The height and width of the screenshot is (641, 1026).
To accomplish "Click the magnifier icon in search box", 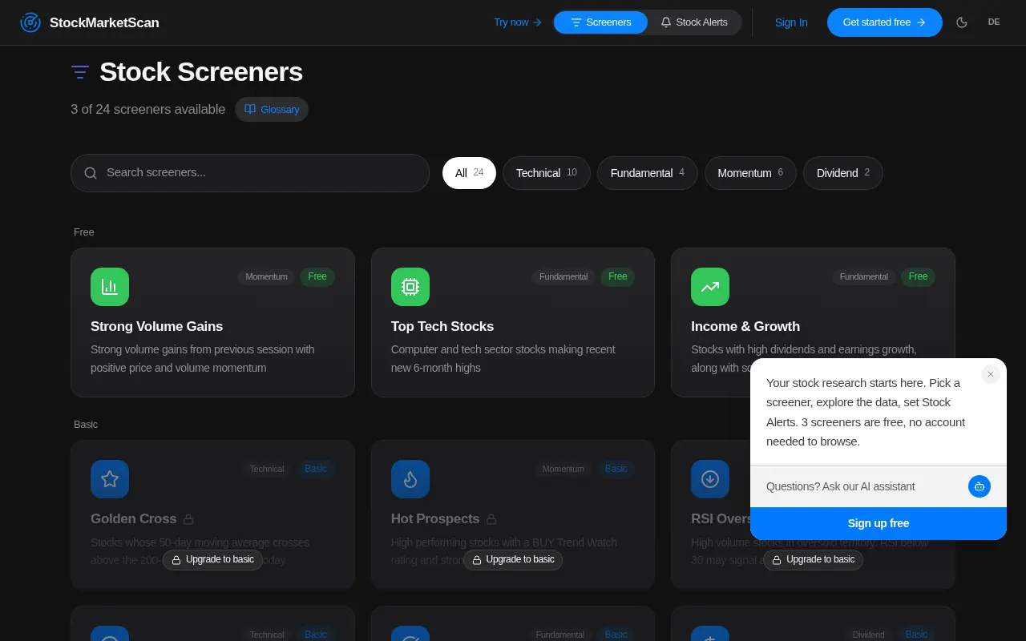I will click(x=91, y=173).
